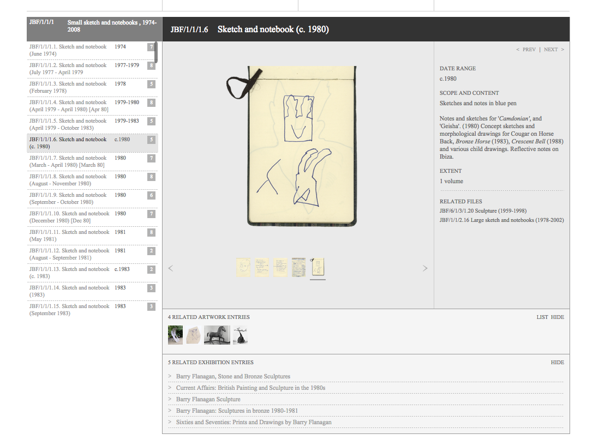This screenshot has height=440, width=593.
Task: Select JBF/1/1/1.10 notebook December 1980
Action: (69, 217)
